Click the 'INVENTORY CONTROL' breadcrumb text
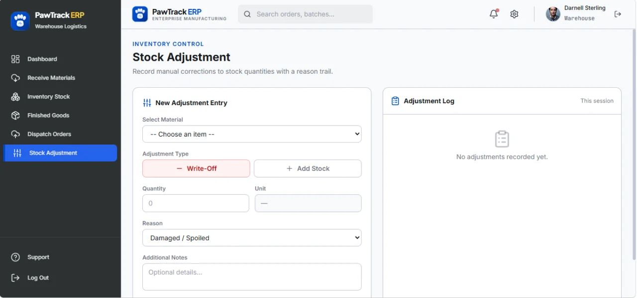The width and height of the screenshot is (637, 298). coord(168,44)
